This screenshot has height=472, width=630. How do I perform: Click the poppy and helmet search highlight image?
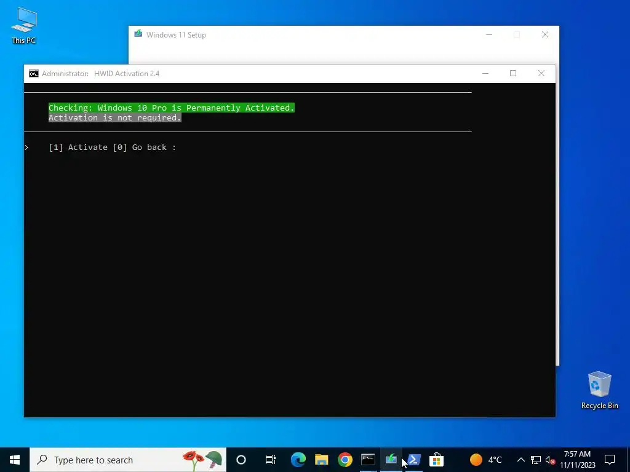tap(202, 460)
